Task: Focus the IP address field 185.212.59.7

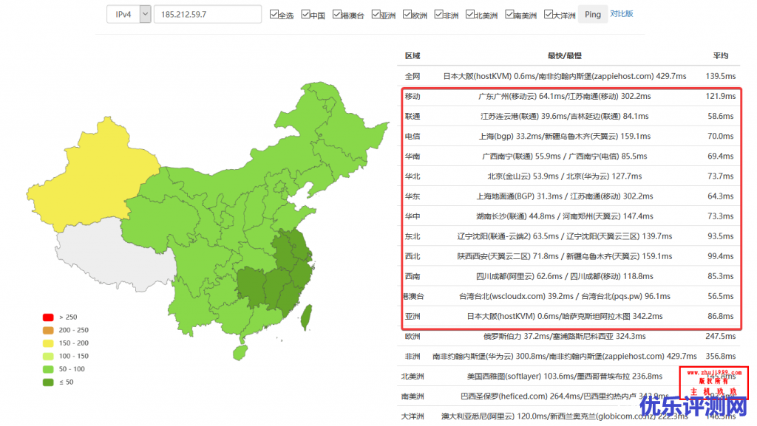Action: point(208,15)
